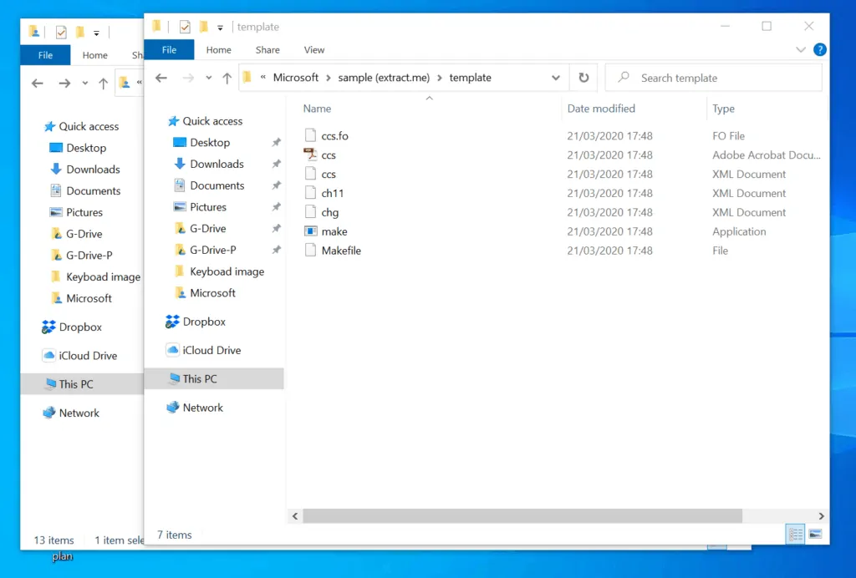Navigate up one level with the up arrow
This screenshot has width=856, height=578.
tap(227, 77)
